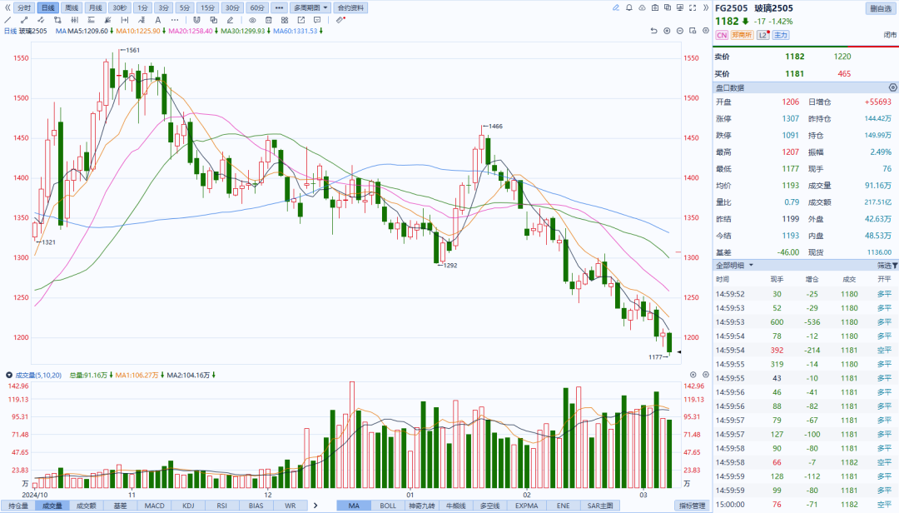Switch sub-chart to 持仓量 tab
This screenshot has height=513, width=899.
[18, 506]
